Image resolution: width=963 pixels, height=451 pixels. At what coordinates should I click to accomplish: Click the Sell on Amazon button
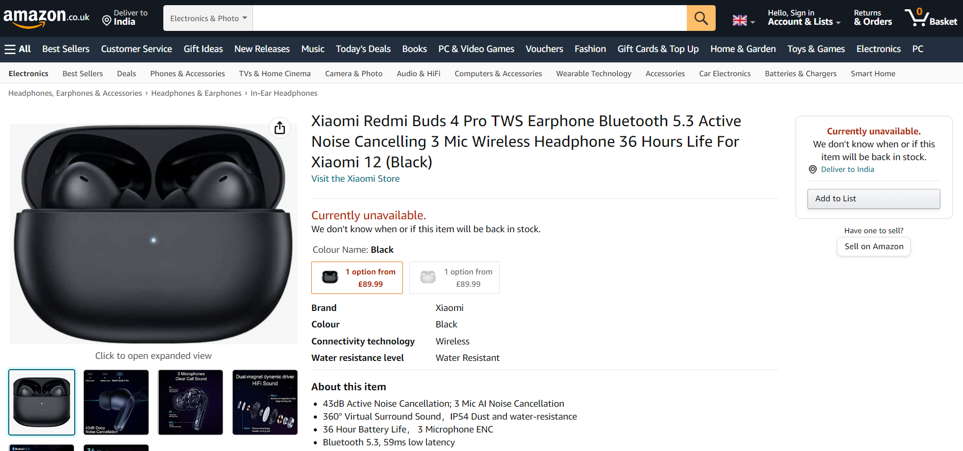873,247
